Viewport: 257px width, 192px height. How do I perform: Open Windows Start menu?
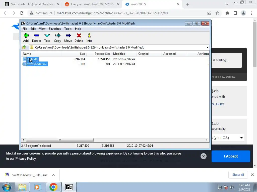(7, 187)
